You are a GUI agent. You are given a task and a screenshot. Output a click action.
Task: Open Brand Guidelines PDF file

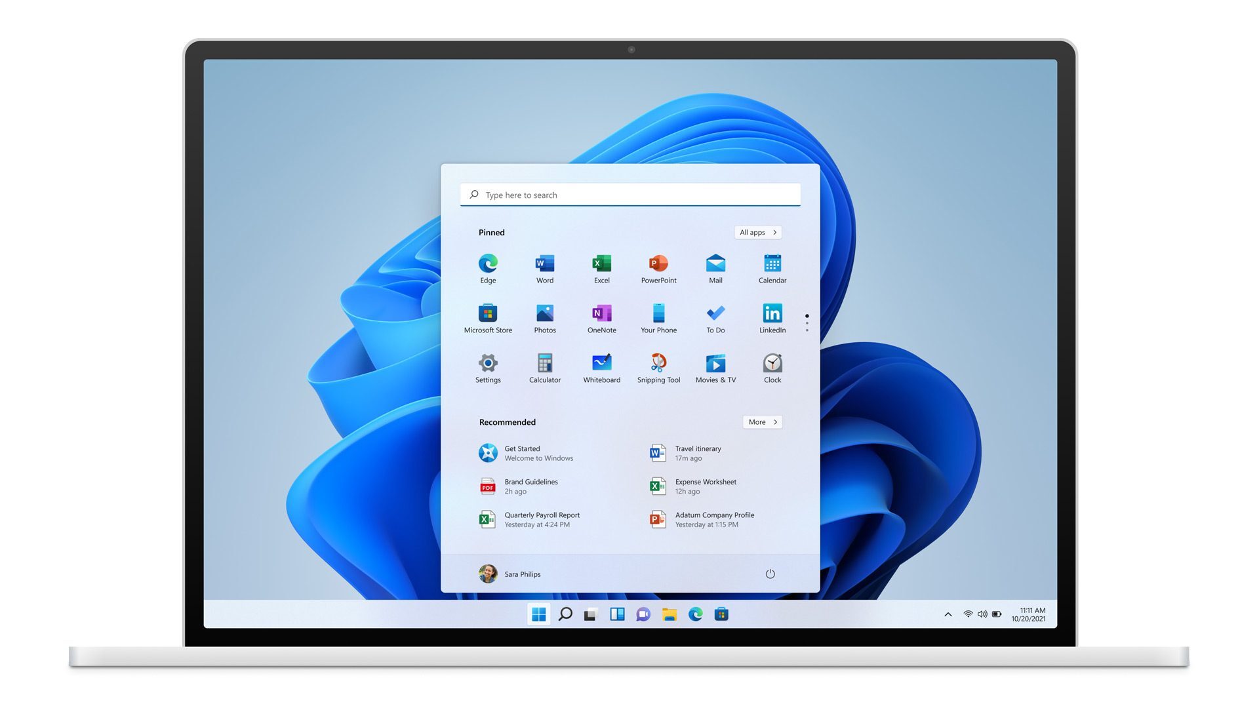[x=531, y=486]
